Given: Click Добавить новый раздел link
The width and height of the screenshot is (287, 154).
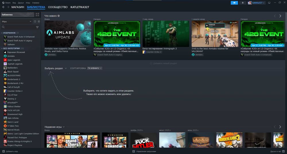Looking at the screenshot, I should [x=163, y=63].
